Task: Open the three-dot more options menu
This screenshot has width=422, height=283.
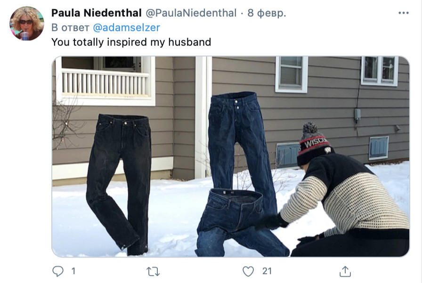Action: pos(403,13)
